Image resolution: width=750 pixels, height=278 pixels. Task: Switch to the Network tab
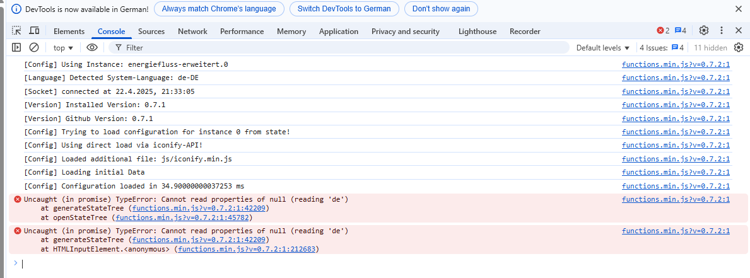tap(192, 32)
